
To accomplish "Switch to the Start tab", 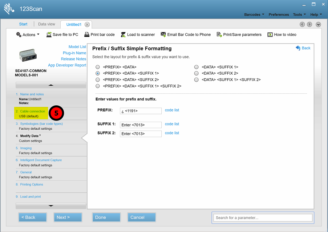I will click(23, 24).
